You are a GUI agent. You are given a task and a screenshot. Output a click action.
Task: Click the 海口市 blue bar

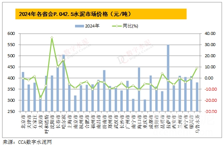pyautogui.click(x=139, y=90)
